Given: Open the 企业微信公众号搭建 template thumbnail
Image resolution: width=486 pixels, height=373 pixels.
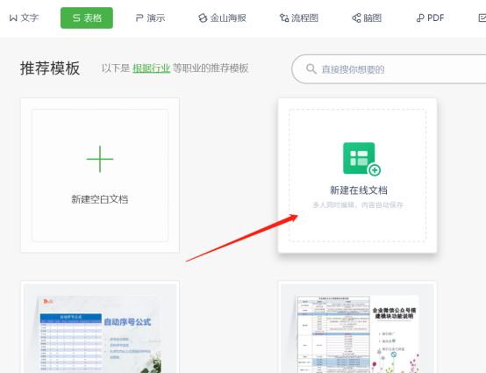Looking at the screenshot, I should 358,327.
